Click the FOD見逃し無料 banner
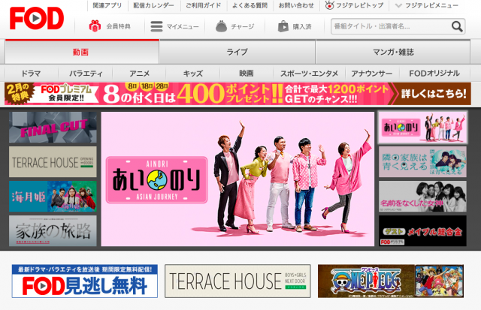Viewport: 481px width, 310px height. [x=85, y=281]
